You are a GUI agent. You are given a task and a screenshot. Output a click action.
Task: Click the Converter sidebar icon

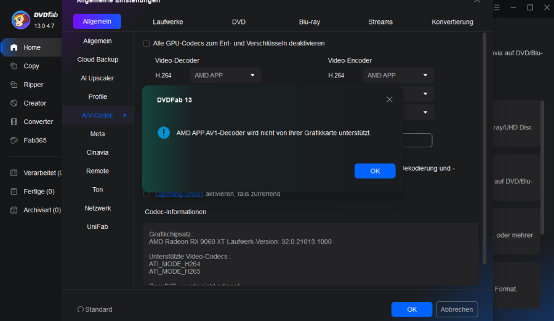tap(14, 122)
